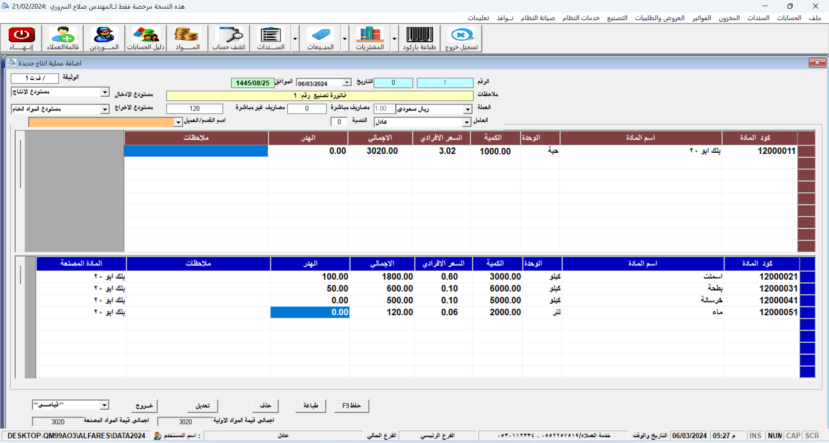
Task: Open the الفواتير menu
Action: (x=702, y=18)
